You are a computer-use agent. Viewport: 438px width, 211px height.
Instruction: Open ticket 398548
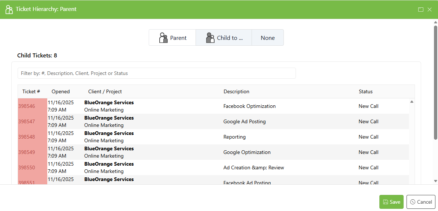(x=26, y=137)
